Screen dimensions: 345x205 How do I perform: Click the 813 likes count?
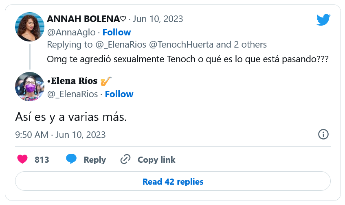(42, 160)
